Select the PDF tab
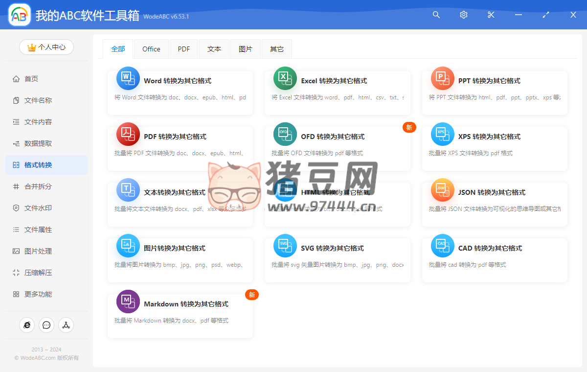The width and height of the screenshot is (587, 372). (x=184, y=49)
